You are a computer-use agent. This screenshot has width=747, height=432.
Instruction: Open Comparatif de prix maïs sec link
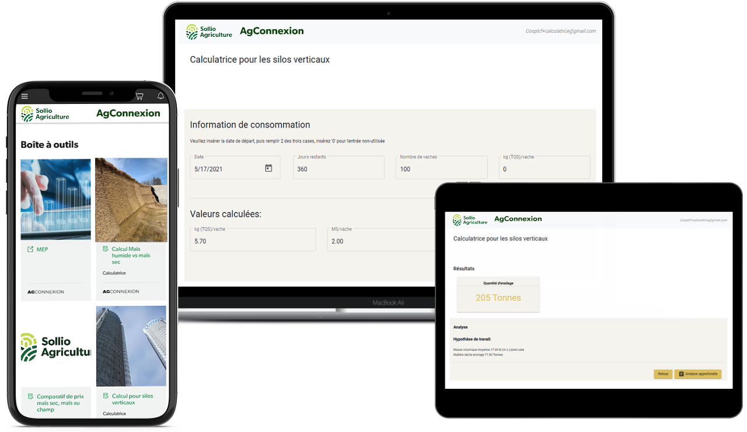coord(60,403)
